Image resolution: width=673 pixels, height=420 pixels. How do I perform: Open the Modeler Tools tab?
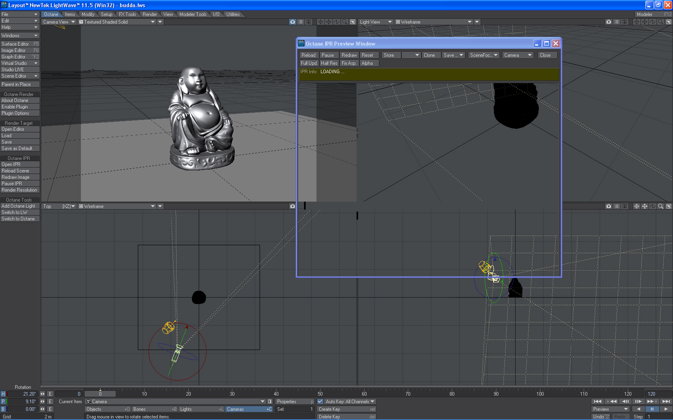click(x=193, y=14)
